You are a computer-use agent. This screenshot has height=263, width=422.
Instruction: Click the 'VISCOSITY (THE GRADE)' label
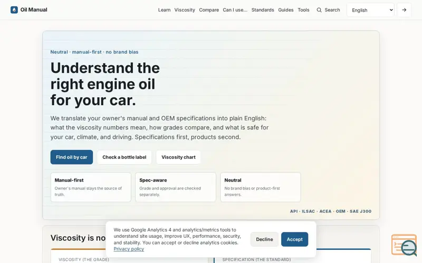pyautogui.click(x=84, y=259)
